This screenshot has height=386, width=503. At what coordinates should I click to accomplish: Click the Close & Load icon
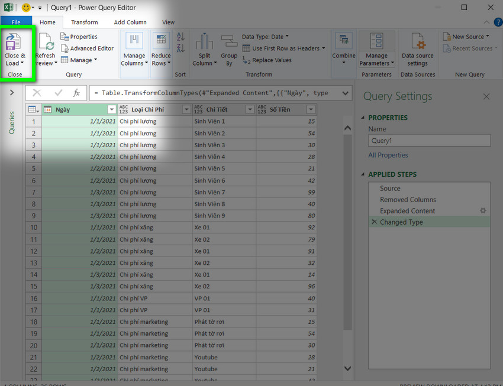(13, 42)
